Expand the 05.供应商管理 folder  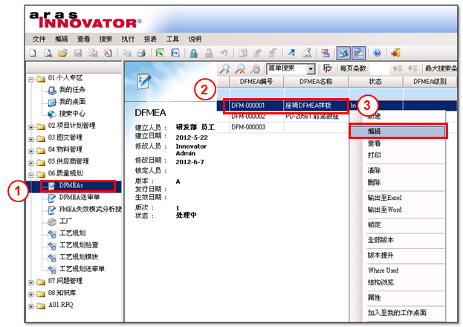click(x=31, y=163)
